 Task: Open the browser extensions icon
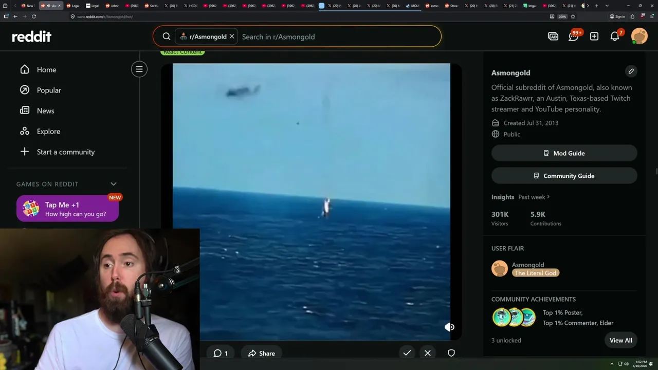tap(632, 16)
